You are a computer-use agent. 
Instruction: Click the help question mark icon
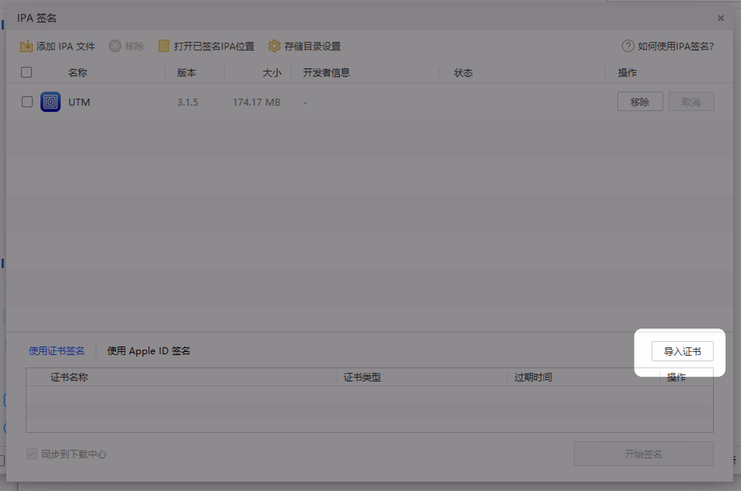pyautogui.click(x=628, y=46)
